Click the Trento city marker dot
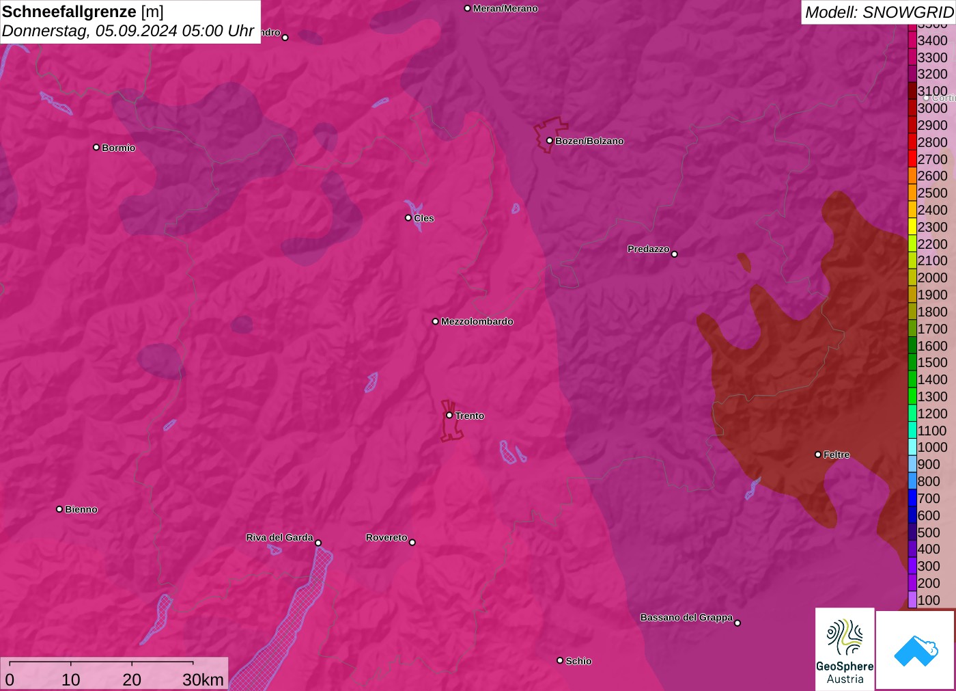The image size is (956, 691). [x=449, y=415]
